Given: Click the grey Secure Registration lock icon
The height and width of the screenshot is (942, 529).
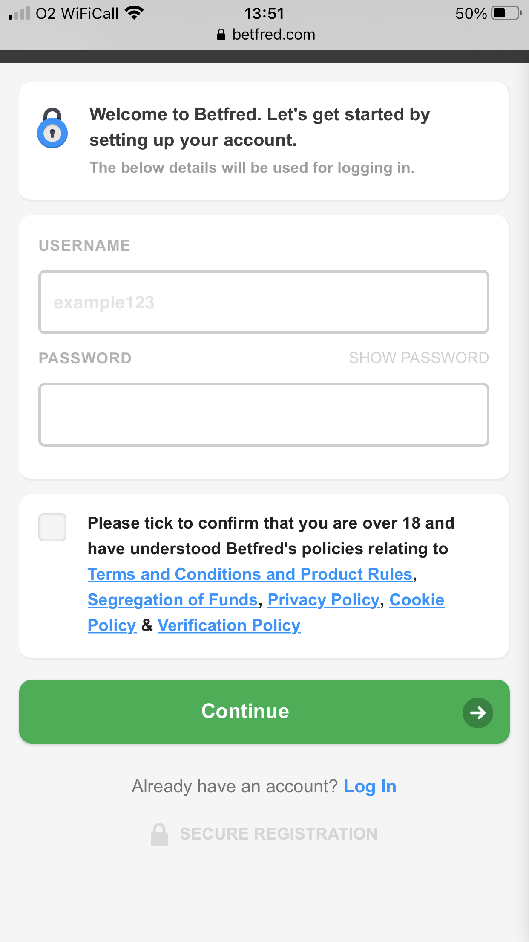Looking at the screenshot, I should (159, 834).
